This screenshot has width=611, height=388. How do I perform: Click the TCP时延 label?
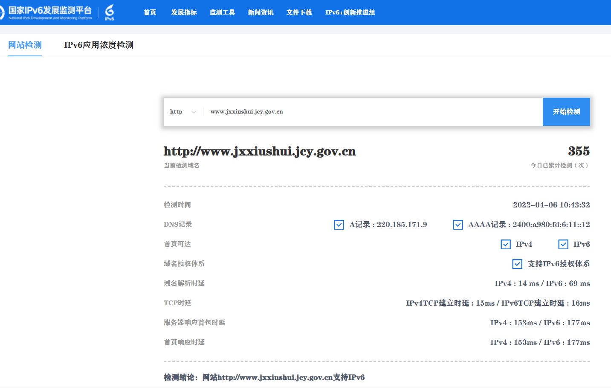[177, 303]
